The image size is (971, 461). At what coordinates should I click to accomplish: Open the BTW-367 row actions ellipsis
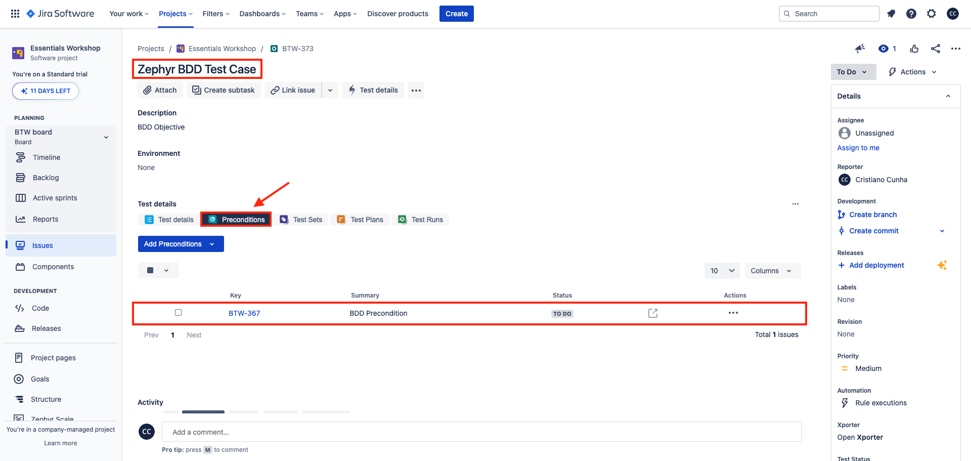point(733,313)
